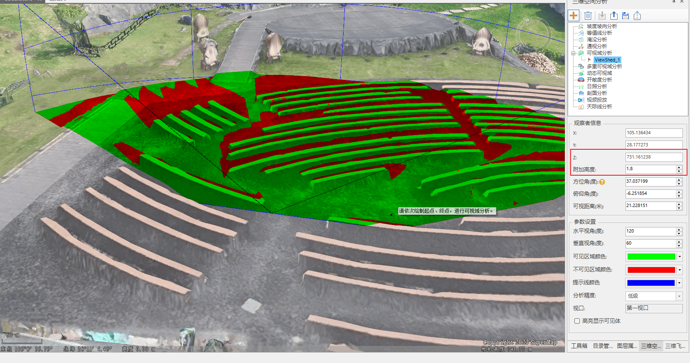Screen dimensions: 690x363
Task: Switch to the 目录管理 tab
Action: click(602, 346)
